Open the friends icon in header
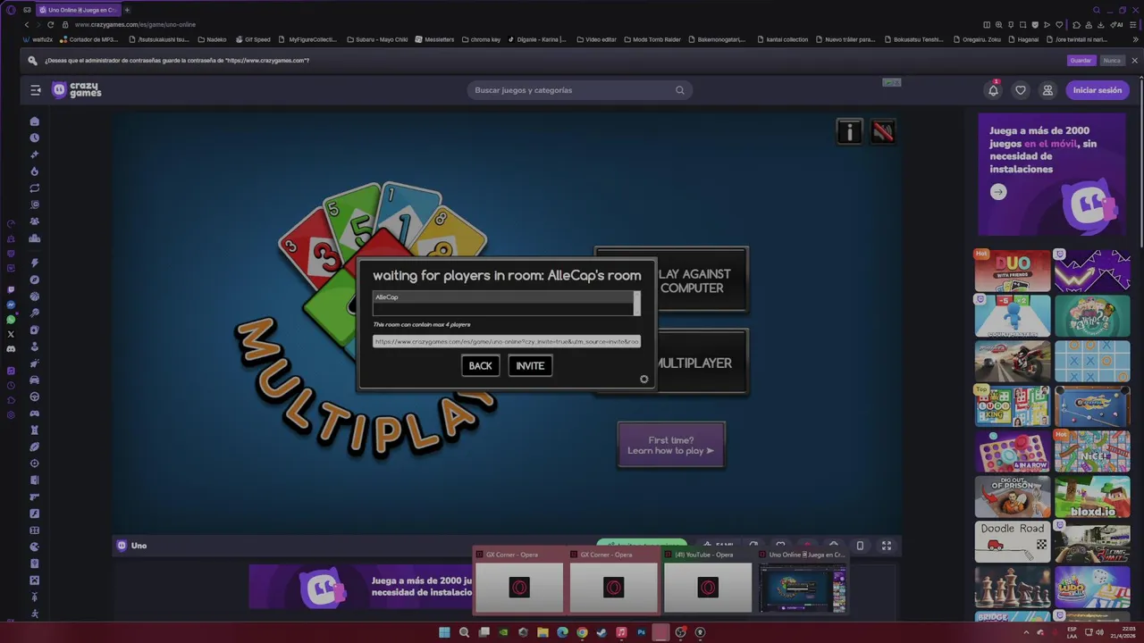The width and height of the screenshot is (1144, 643). [x=1047, y=90]
